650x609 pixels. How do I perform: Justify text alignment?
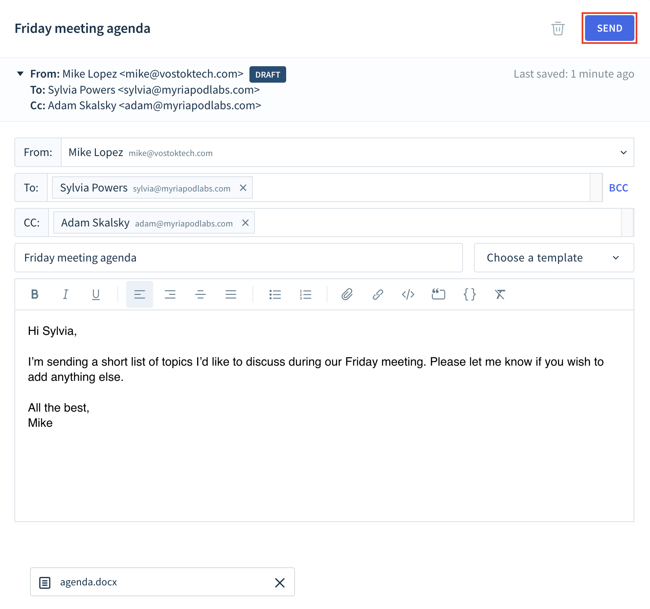click(x=231, y=294)
